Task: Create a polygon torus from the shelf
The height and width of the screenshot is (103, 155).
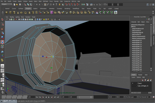Action: point(25,13)
